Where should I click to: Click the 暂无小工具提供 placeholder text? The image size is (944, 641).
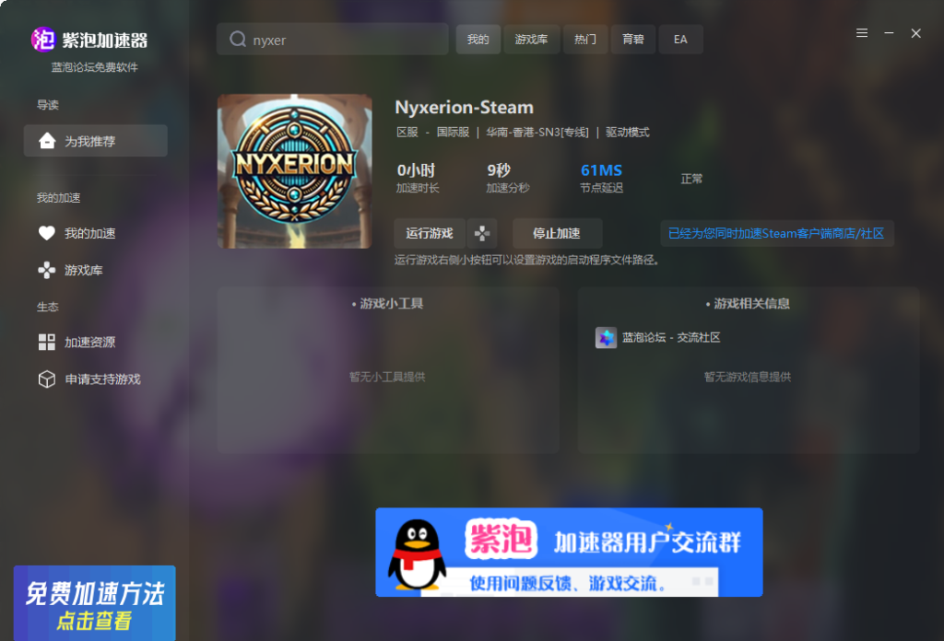point(387,377)
